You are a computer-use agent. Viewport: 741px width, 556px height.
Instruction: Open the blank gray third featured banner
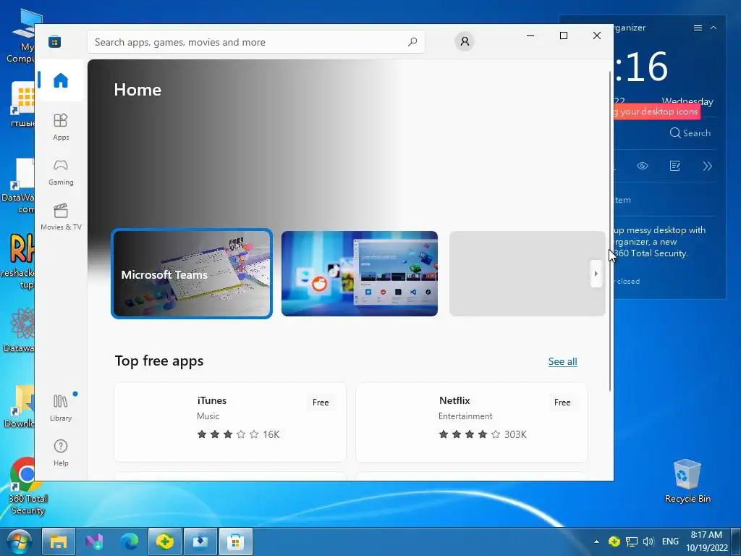pyautogui.click(x=527, y=274)
